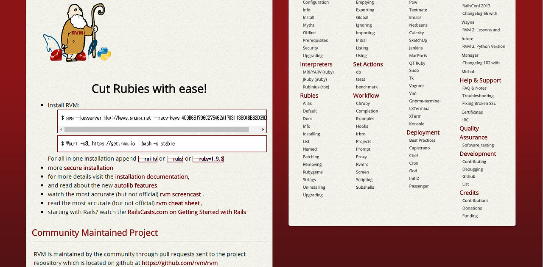This screenshot has width=543, height=267.
Task: Open the Workflow section heading
Action: pyautogui.click(x=366, y=96)
